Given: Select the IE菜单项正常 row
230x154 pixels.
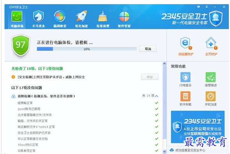Looking at the screenshot, I should coord(88,151).
